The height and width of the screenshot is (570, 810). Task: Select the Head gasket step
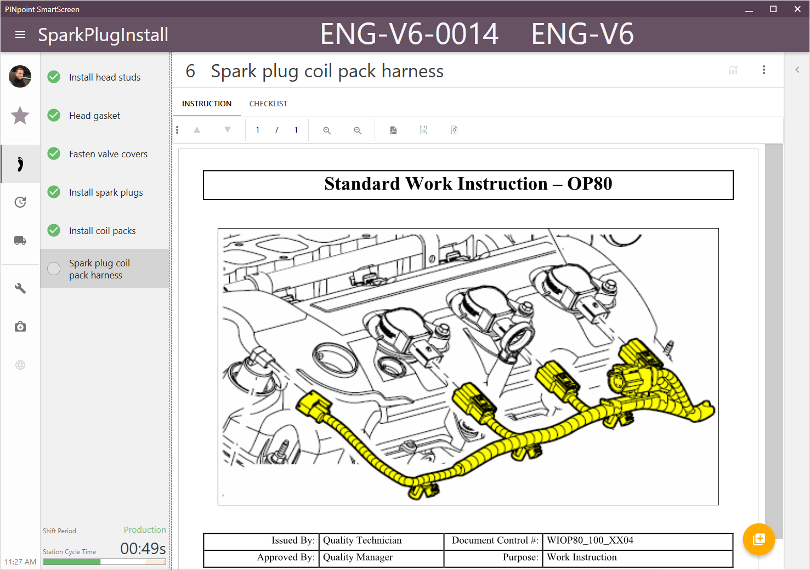[105, 116]
